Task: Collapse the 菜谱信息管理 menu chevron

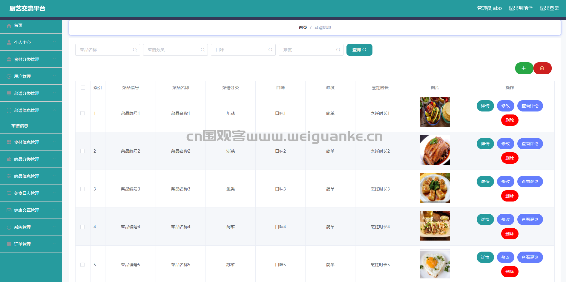Action: point(54,110)
